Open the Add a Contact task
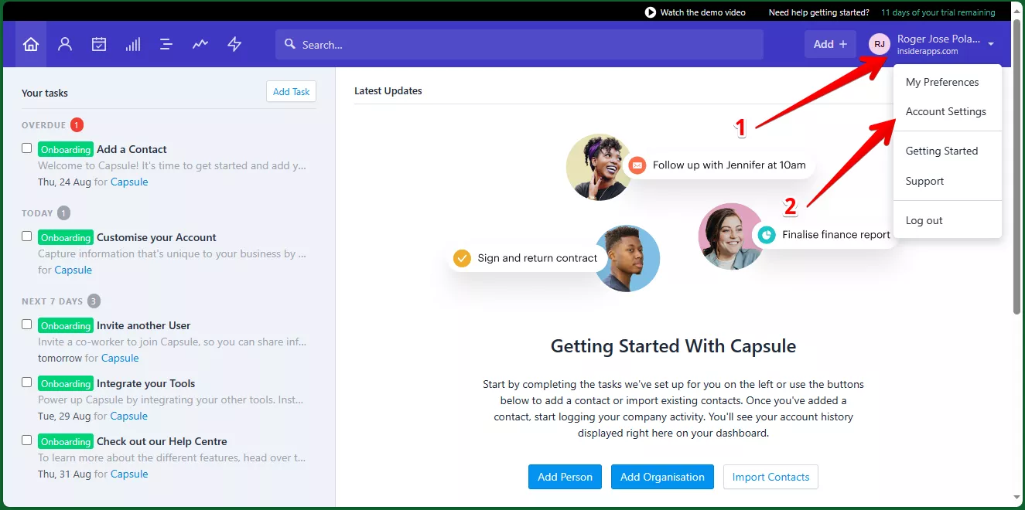The image size is (1025, 510). (x=132, y=149)
